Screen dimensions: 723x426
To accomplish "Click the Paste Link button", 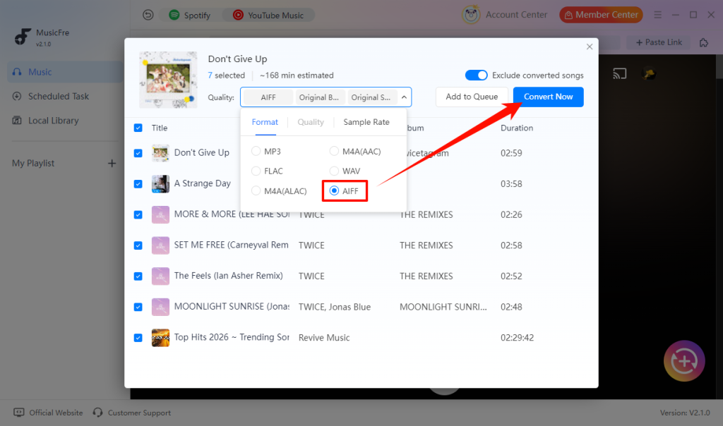I will coord(659,42).
